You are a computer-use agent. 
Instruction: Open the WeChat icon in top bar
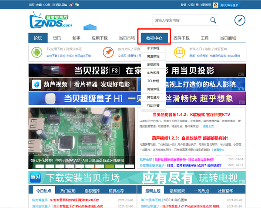[x=77, y=5]
